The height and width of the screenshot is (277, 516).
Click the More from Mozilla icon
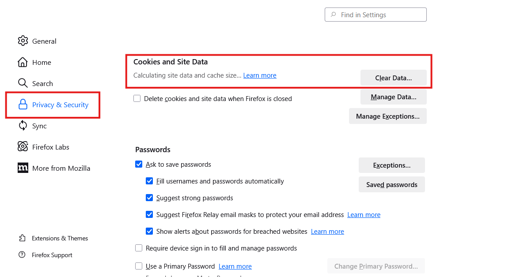[23, 168]
